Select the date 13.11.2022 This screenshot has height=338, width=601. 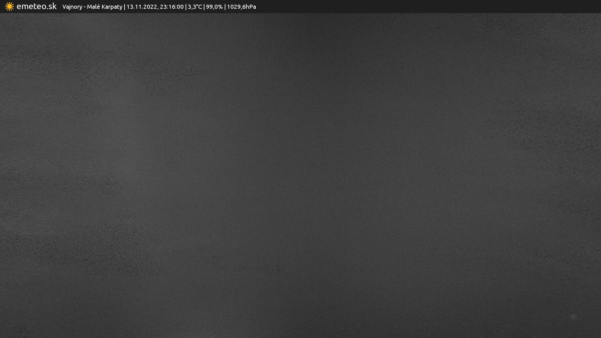141,7
